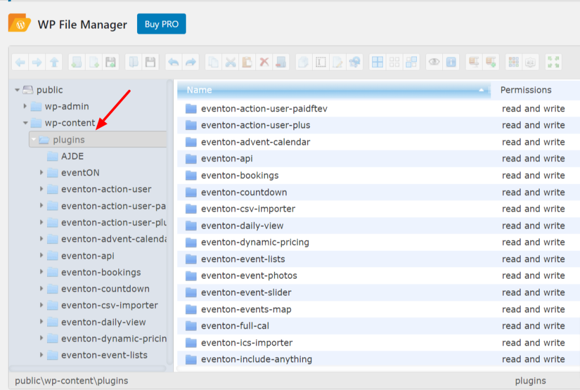Screen dimensions: 580x390
Task: Go to parent folder with up arrow
Action: point(54,62)
